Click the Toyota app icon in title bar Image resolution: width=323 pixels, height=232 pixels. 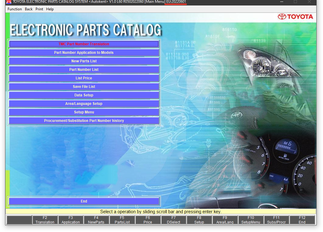pos(9,2)
